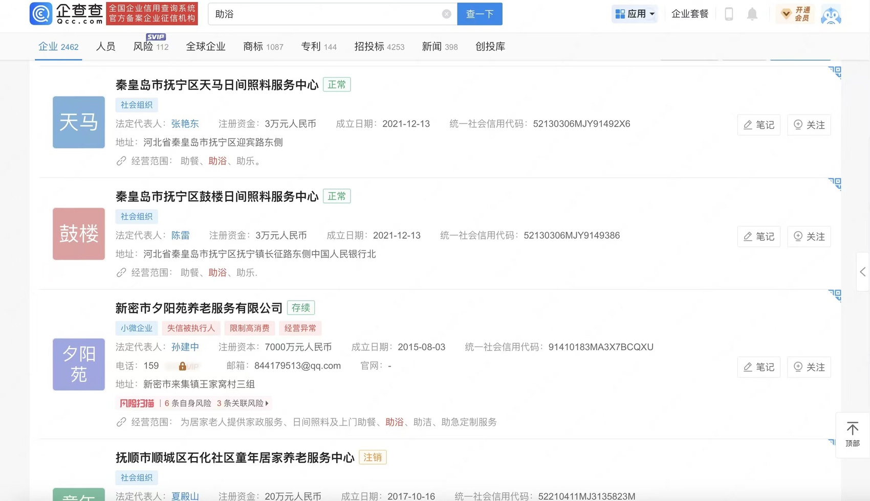Expand the collapsed right side panel
Viewport: 870px width, 501px height.
point(862,272)
